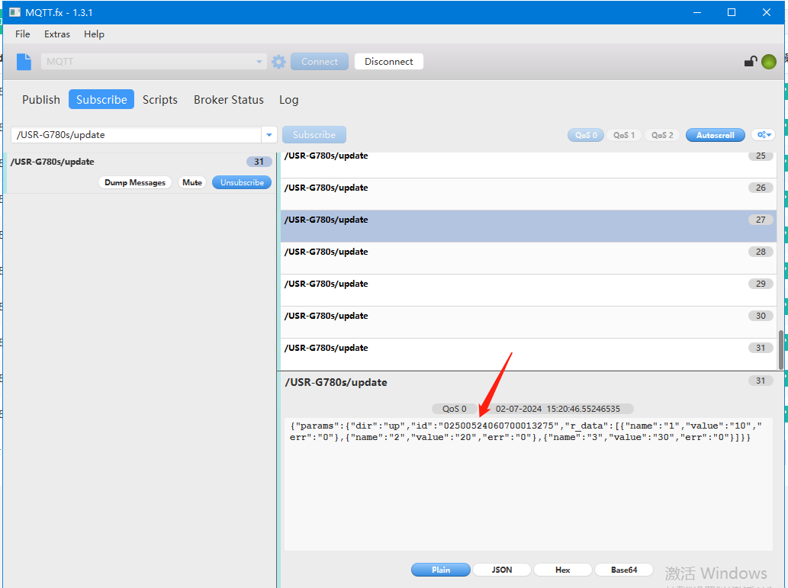
Task: Select QoS 1 level
Action: [x=623, y=135]
